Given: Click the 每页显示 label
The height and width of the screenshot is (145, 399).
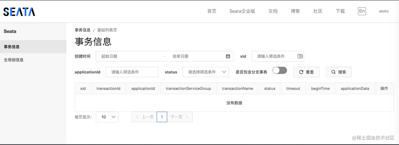Looking at the screenshot, I should tap(83, 117).
